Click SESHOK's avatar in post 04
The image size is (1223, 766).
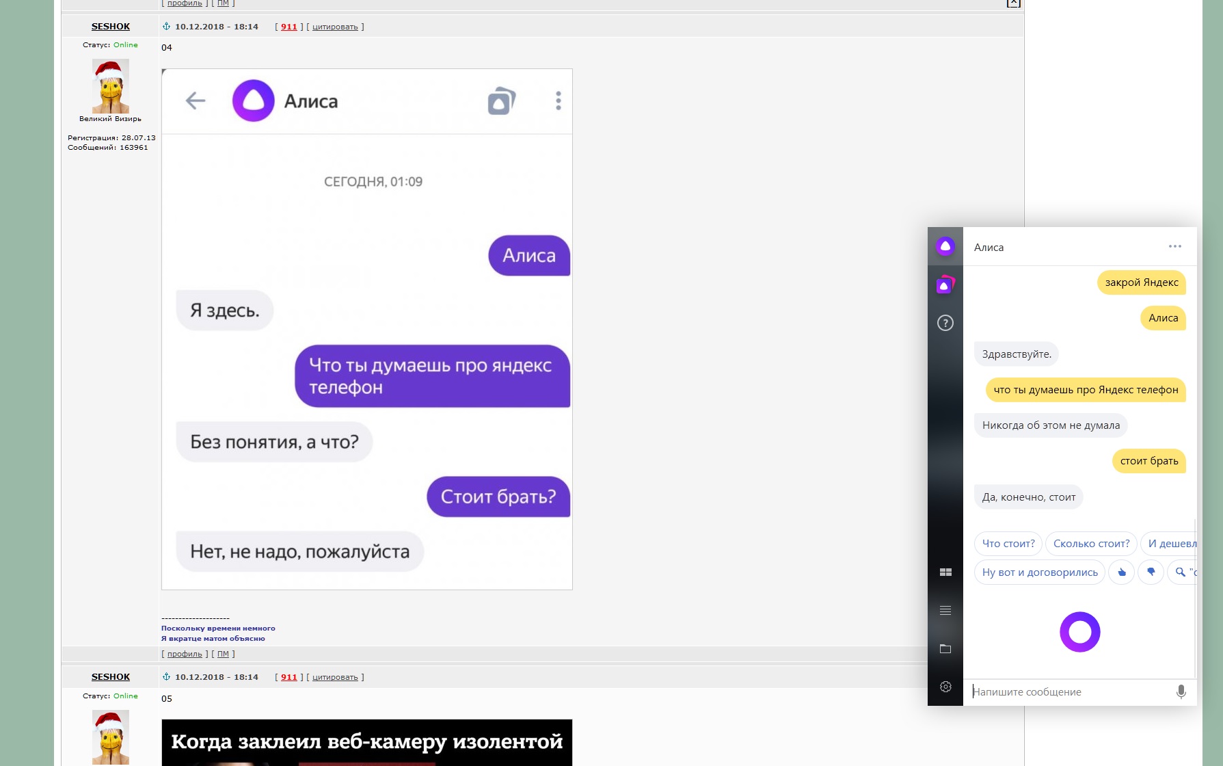point(111,86)
